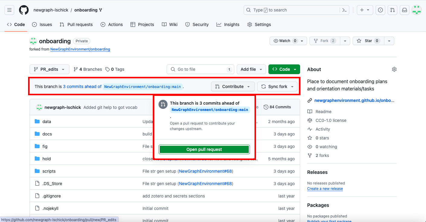Click 'Create a new release' link
Image resolution: width=426 pixels, height=222 pixels.
[x=325, y=189]
